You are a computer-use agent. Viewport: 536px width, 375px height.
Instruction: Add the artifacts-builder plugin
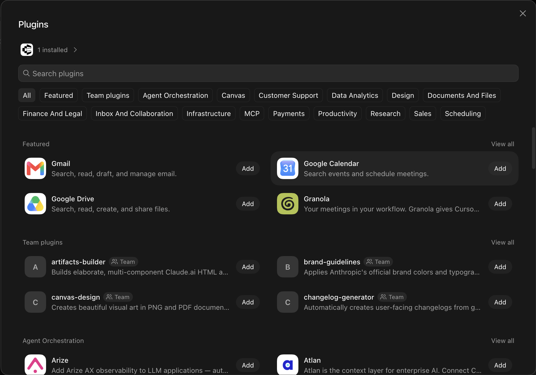click(248, 267)
